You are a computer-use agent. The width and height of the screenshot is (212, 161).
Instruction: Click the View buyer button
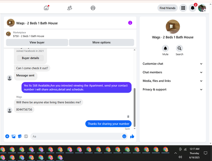37,42
